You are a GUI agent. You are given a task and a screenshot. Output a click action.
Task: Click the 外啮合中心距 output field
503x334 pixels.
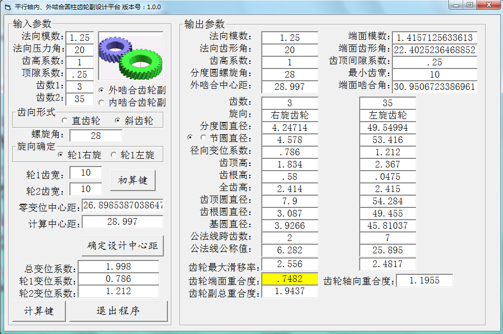coord(290,87)
